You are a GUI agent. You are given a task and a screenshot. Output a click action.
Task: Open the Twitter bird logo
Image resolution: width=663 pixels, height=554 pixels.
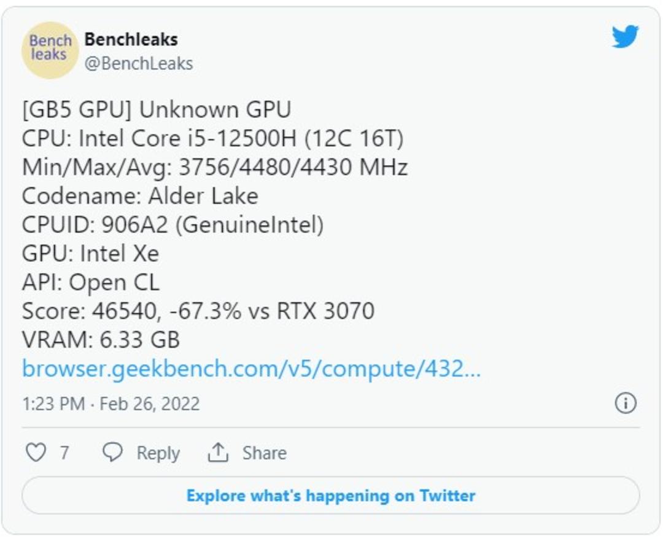pos(625,37)
